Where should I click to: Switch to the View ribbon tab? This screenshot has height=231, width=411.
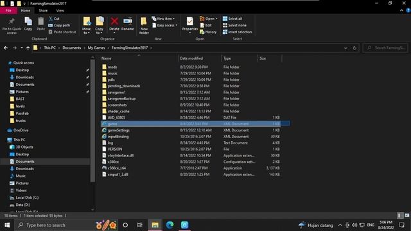point(60,10)
